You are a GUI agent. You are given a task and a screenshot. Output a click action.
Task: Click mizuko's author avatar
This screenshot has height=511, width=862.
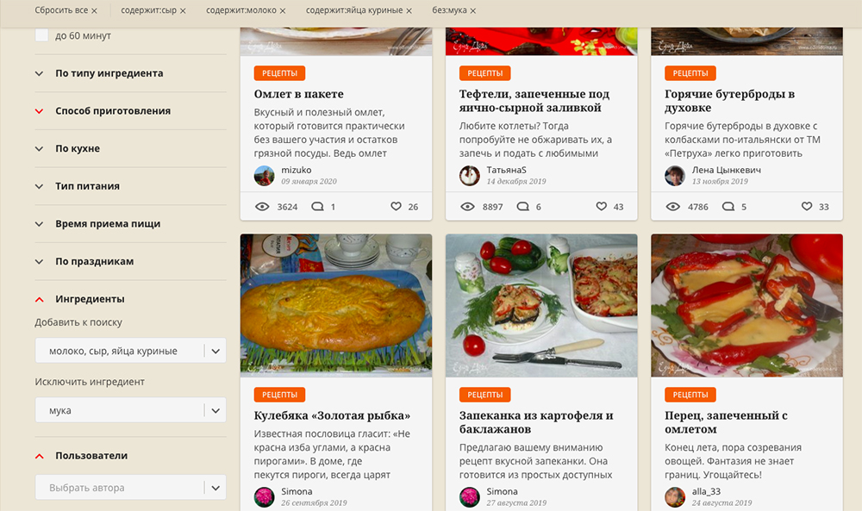pyautogui.click(x=265, y=176)
